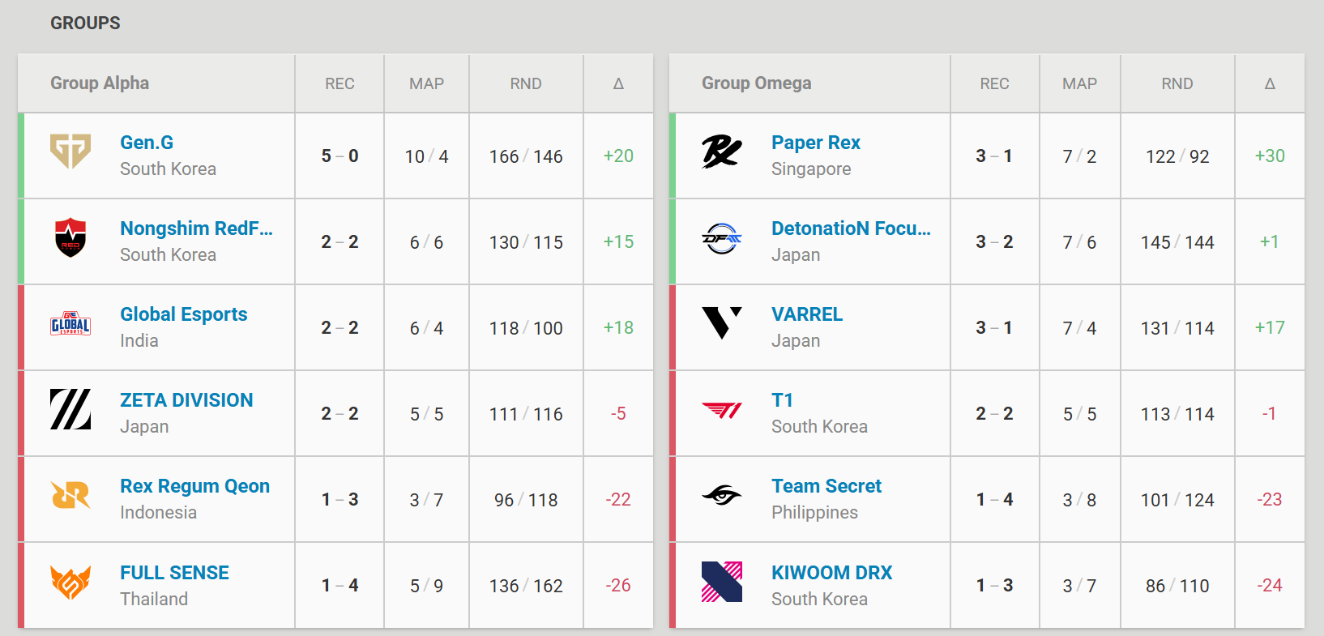Click the Global Esports logo
The image size is (1324, 636).
click(70, 323)
